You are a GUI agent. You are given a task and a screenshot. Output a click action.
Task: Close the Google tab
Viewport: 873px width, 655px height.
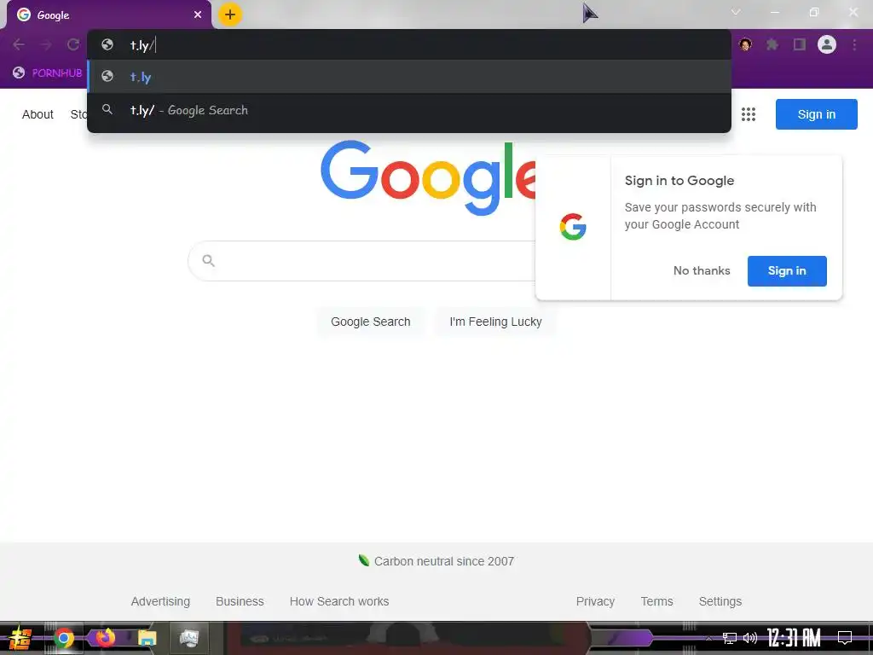point(198,14)
